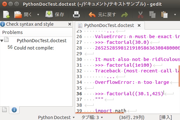Image resolution: width=180 pixels, height=120 pixels.
Task: Click '>>> factorial(30.0)' on line 27
Action: click(x=122, y=42)
